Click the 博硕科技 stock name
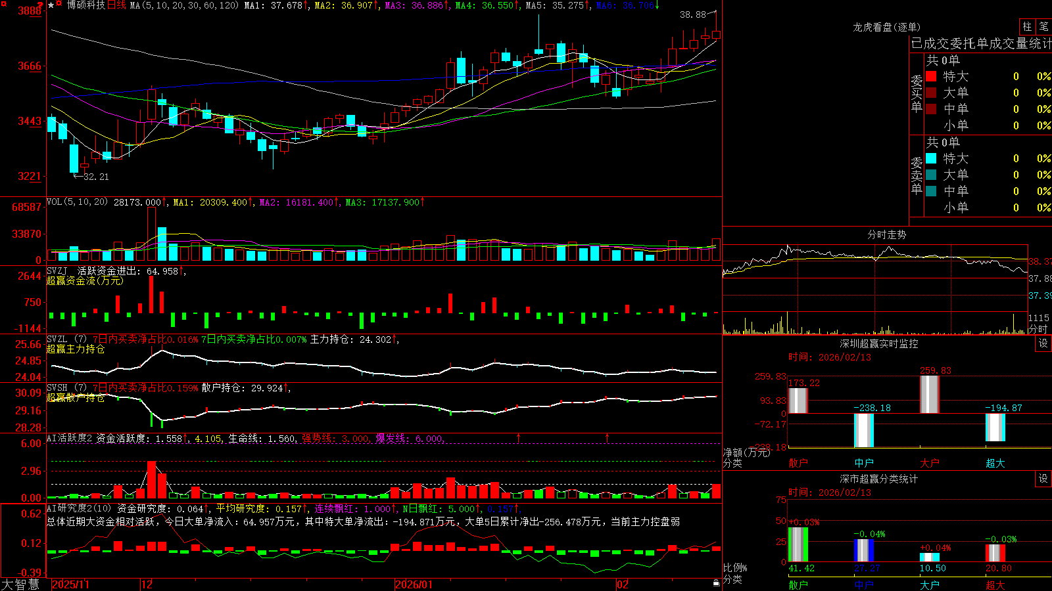This screenshot has width=1052, height=591. (x=85, y=5)
